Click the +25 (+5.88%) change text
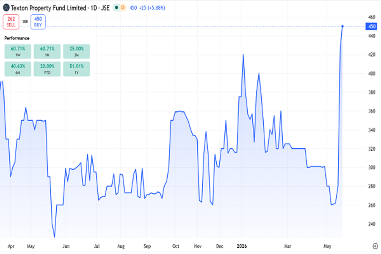 pos(152,8)
